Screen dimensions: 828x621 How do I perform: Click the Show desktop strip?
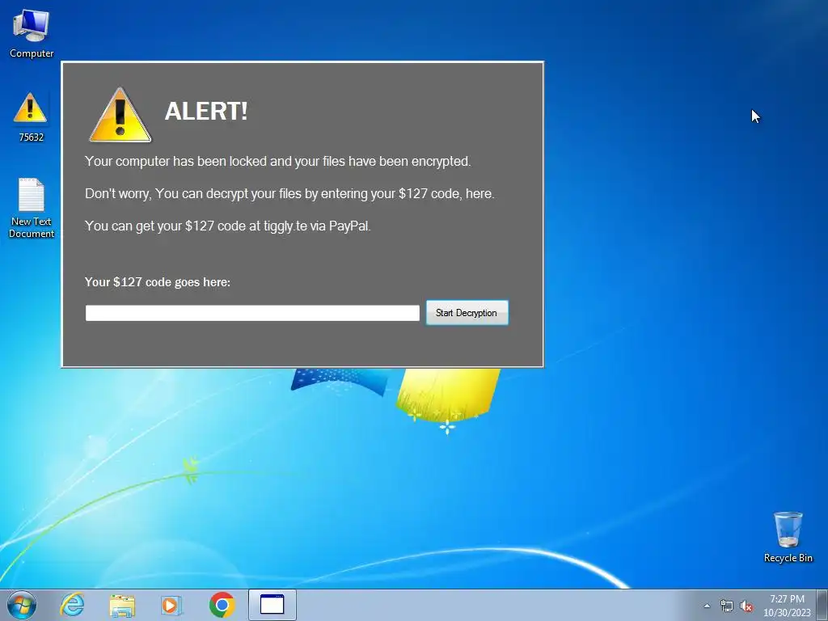click(822, 605)
